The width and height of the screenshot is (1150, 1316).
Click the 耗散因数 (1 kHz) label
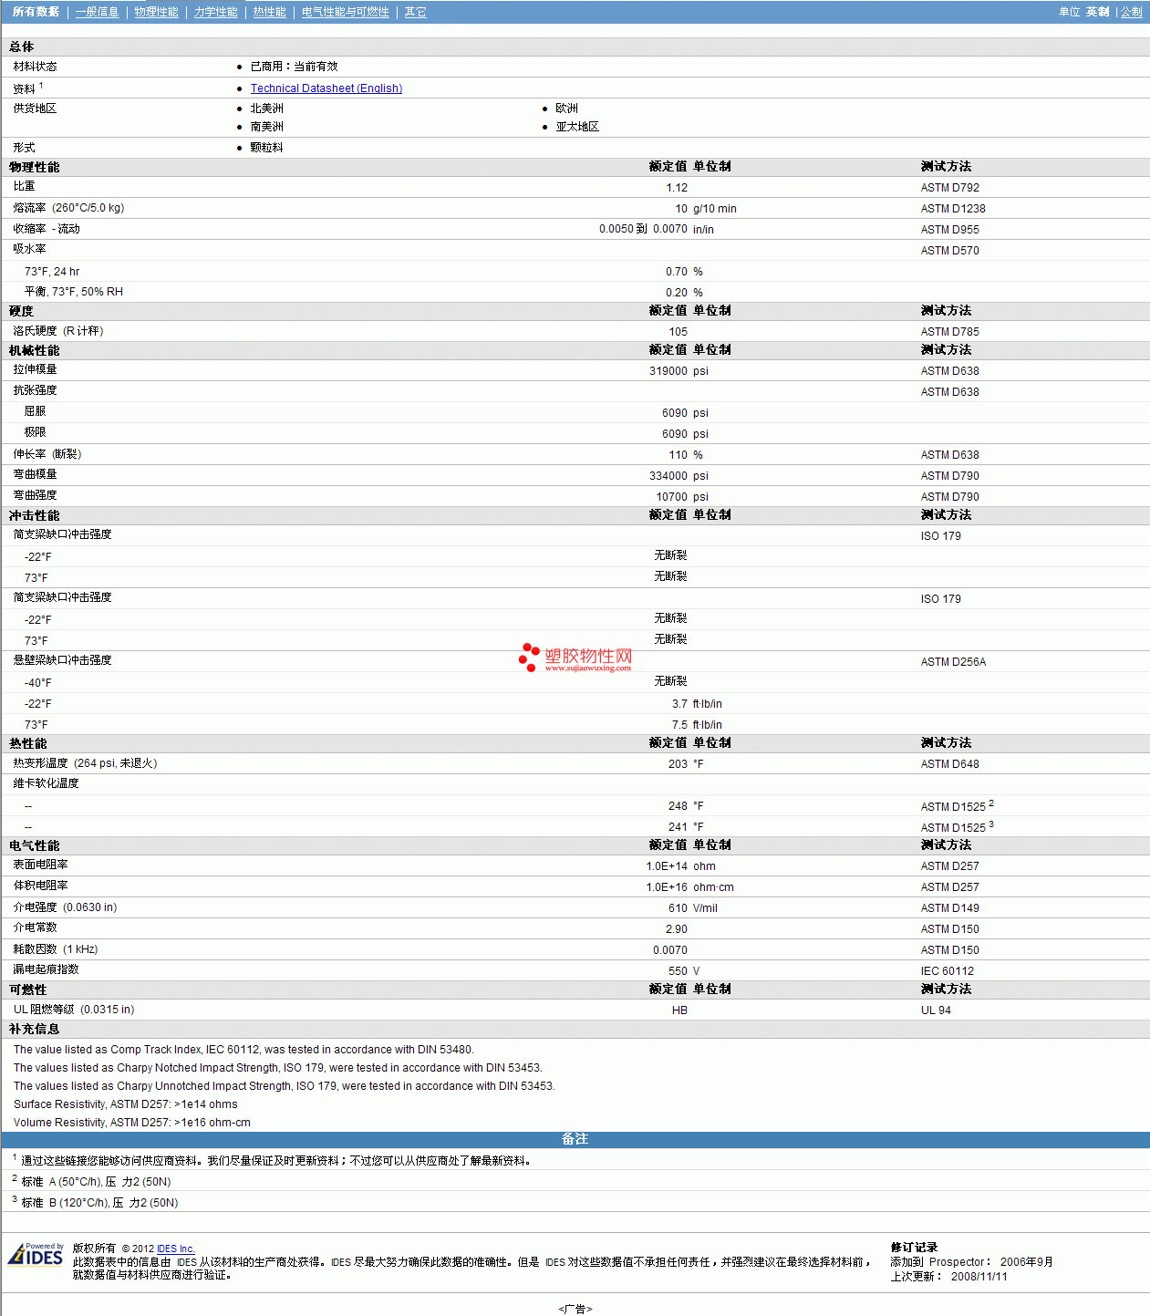point(56,949)
